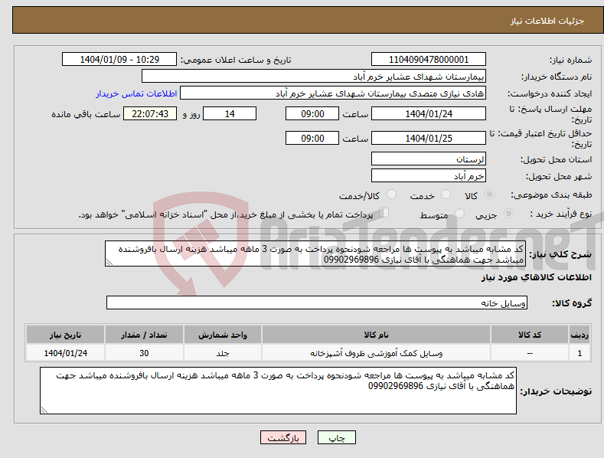Open اطلاعات تماس خریدار link
Viewport: 604px width, 458px height.
136,93
